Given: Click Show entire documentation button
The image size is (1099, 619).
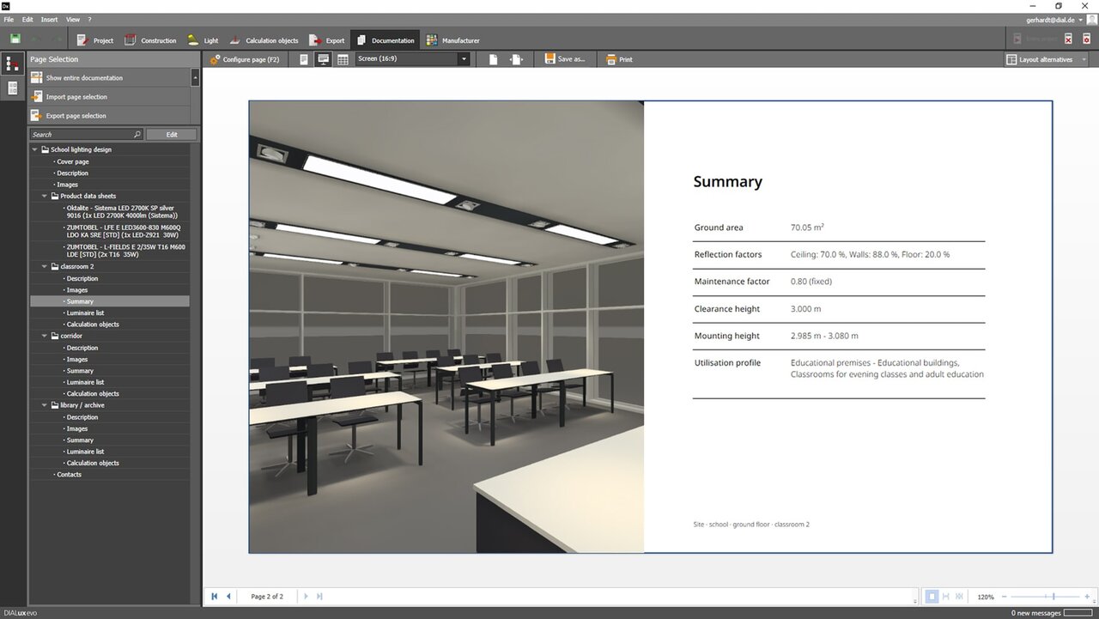Looking at the screenshot, I should [109, 77].
